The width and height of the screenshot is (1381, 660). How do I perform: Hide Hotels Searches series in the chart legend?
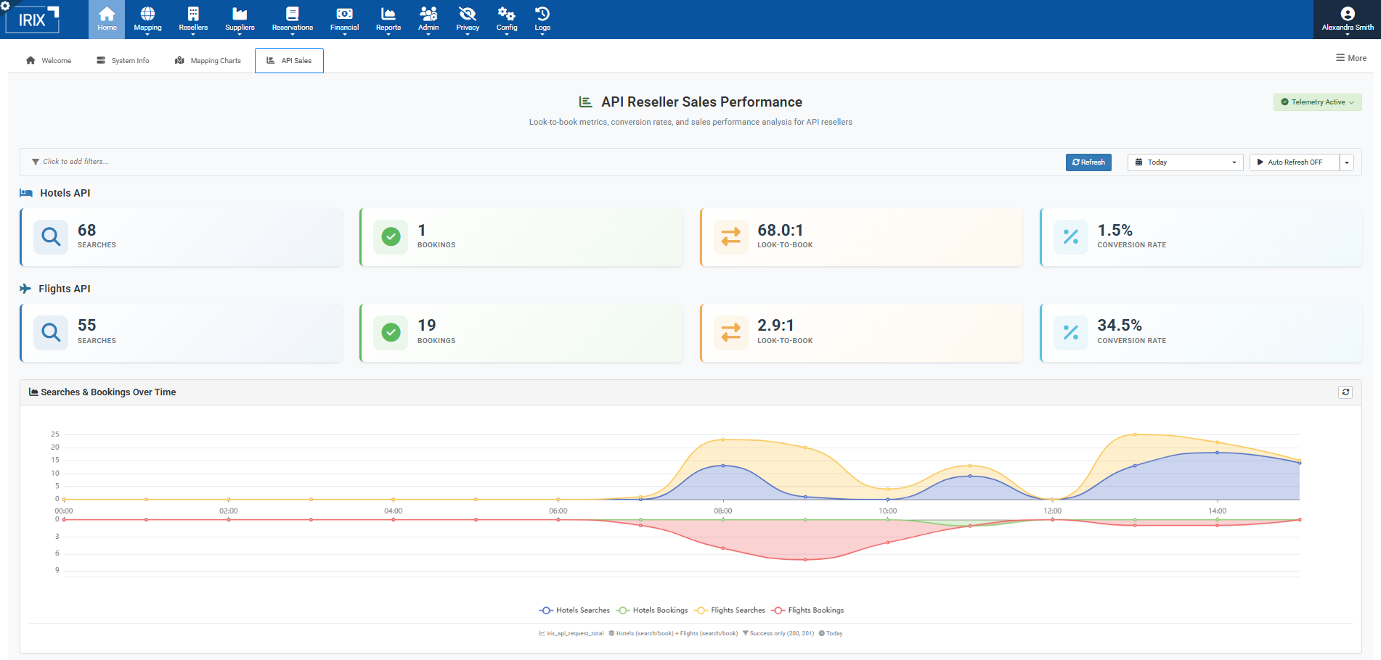(x=574, y=610)
